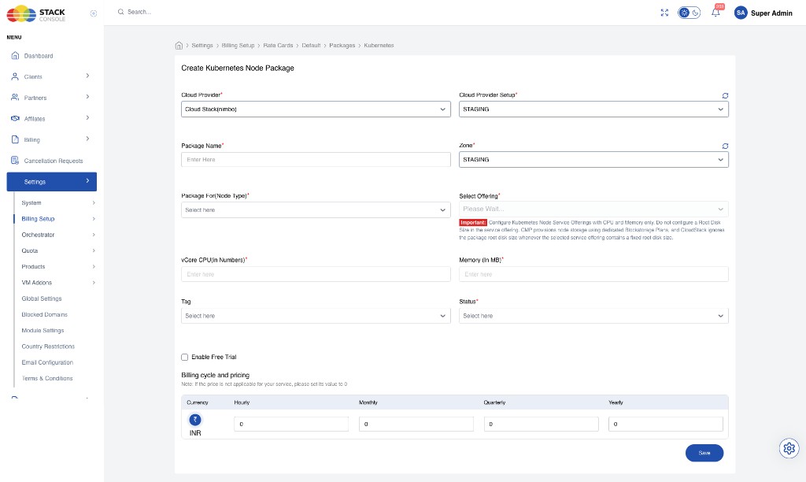Viewport: 806px width, 482px height.
Task: Click the home breadcrumb icon
Action: point(179,45)
